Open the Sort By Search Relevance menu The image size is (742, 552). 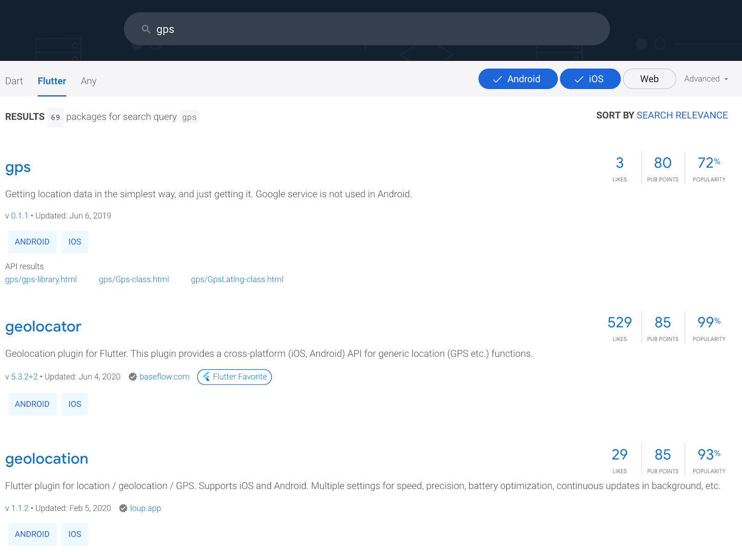tap(682, 115)
